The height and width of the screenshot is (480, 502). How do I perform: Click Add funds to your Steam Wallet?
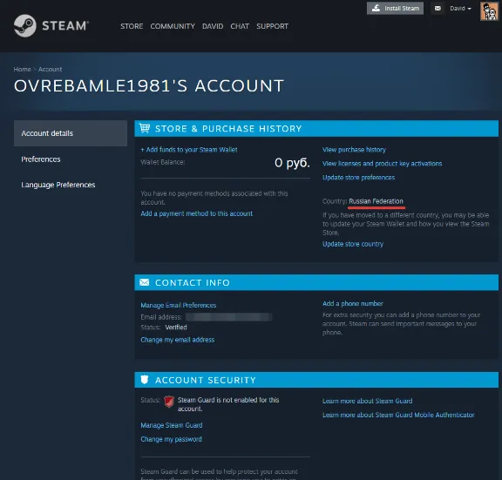189,150
